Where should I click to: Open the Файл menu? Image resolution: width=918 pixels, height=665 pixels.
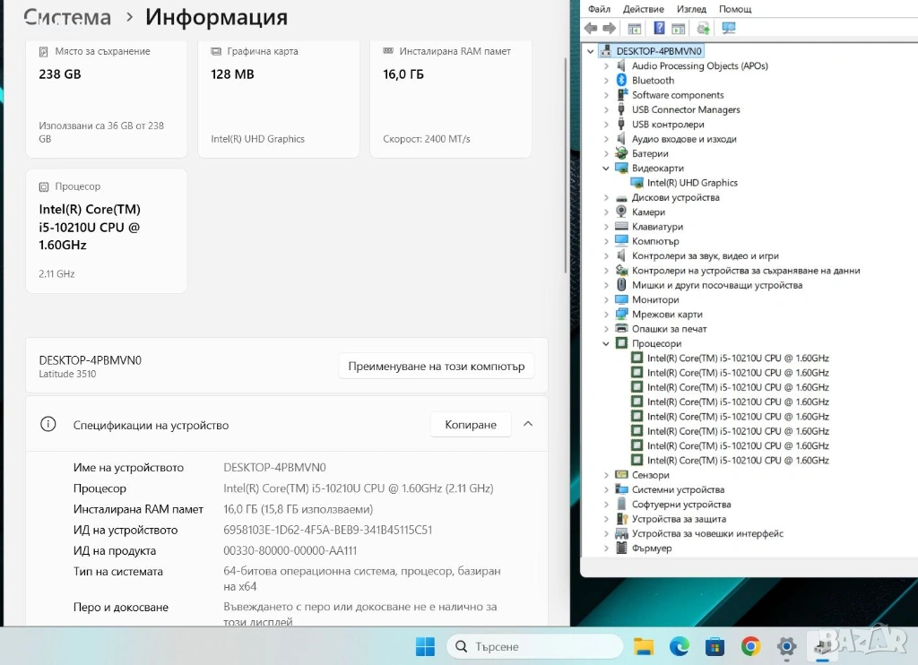click(599, 9)
